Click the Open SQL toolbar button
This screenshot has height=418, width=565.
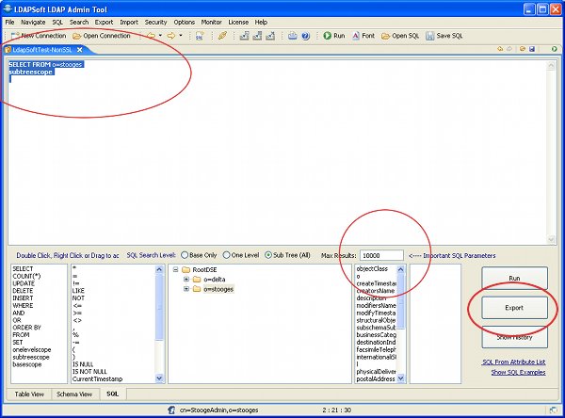pyautogui.click(x=400, y=36)
